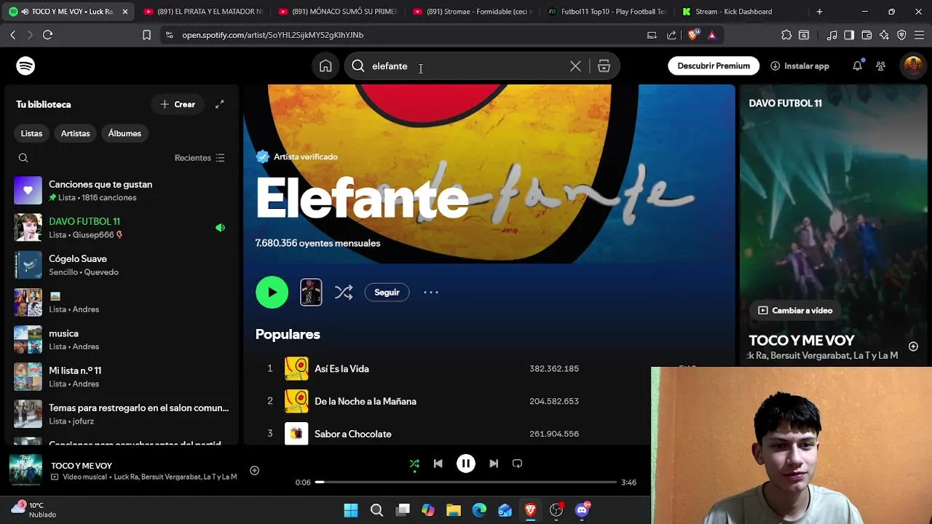Play the Elefante artist
Screen dimensions: 932x524
pyautogui.click(x=272, y=293)
